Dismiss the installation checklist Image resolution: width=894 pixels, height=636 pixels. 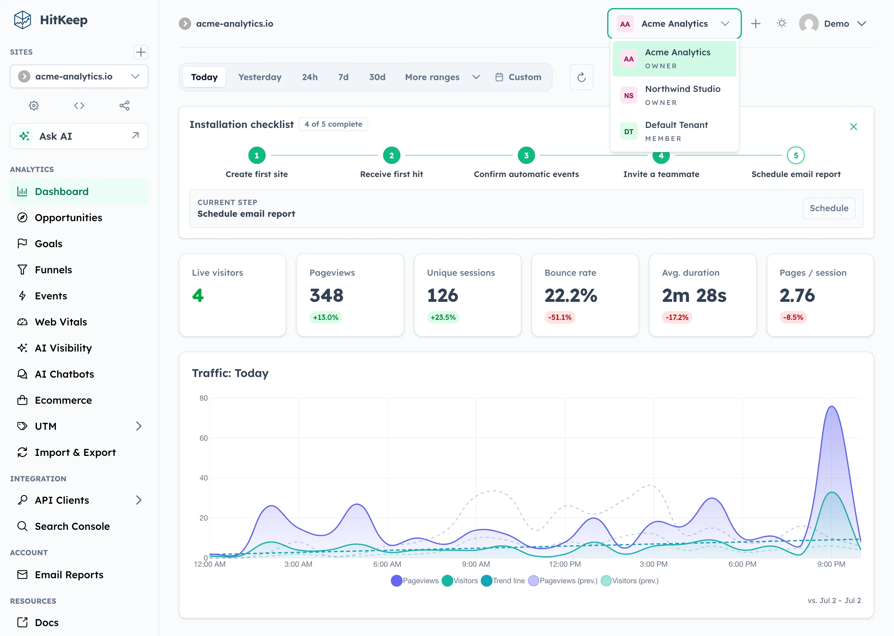(x=853, y=126)
